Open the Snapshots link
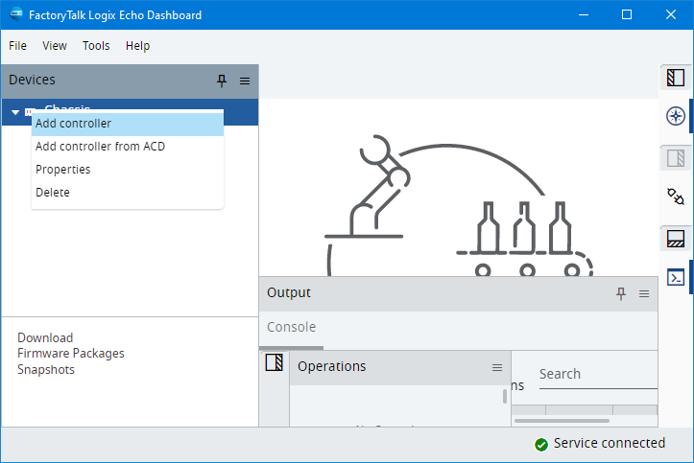 [x=46, y=370]
